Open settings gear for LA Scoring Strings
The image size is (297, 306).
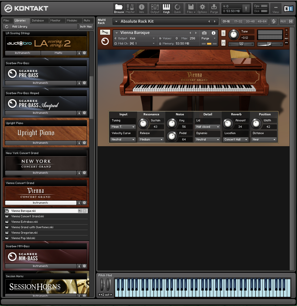click(x=84, y=53)
